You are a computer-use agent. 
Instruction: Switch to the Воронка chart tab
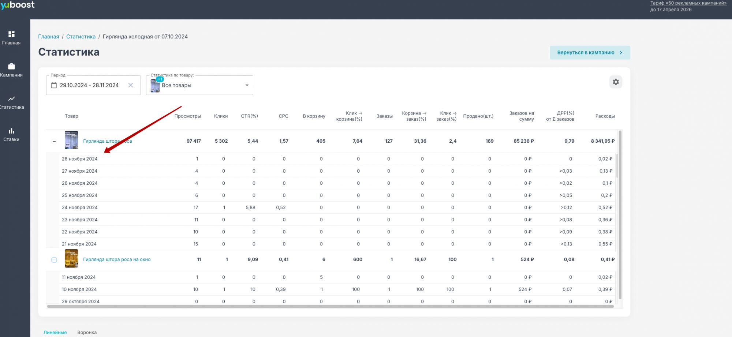pos(87,332)
